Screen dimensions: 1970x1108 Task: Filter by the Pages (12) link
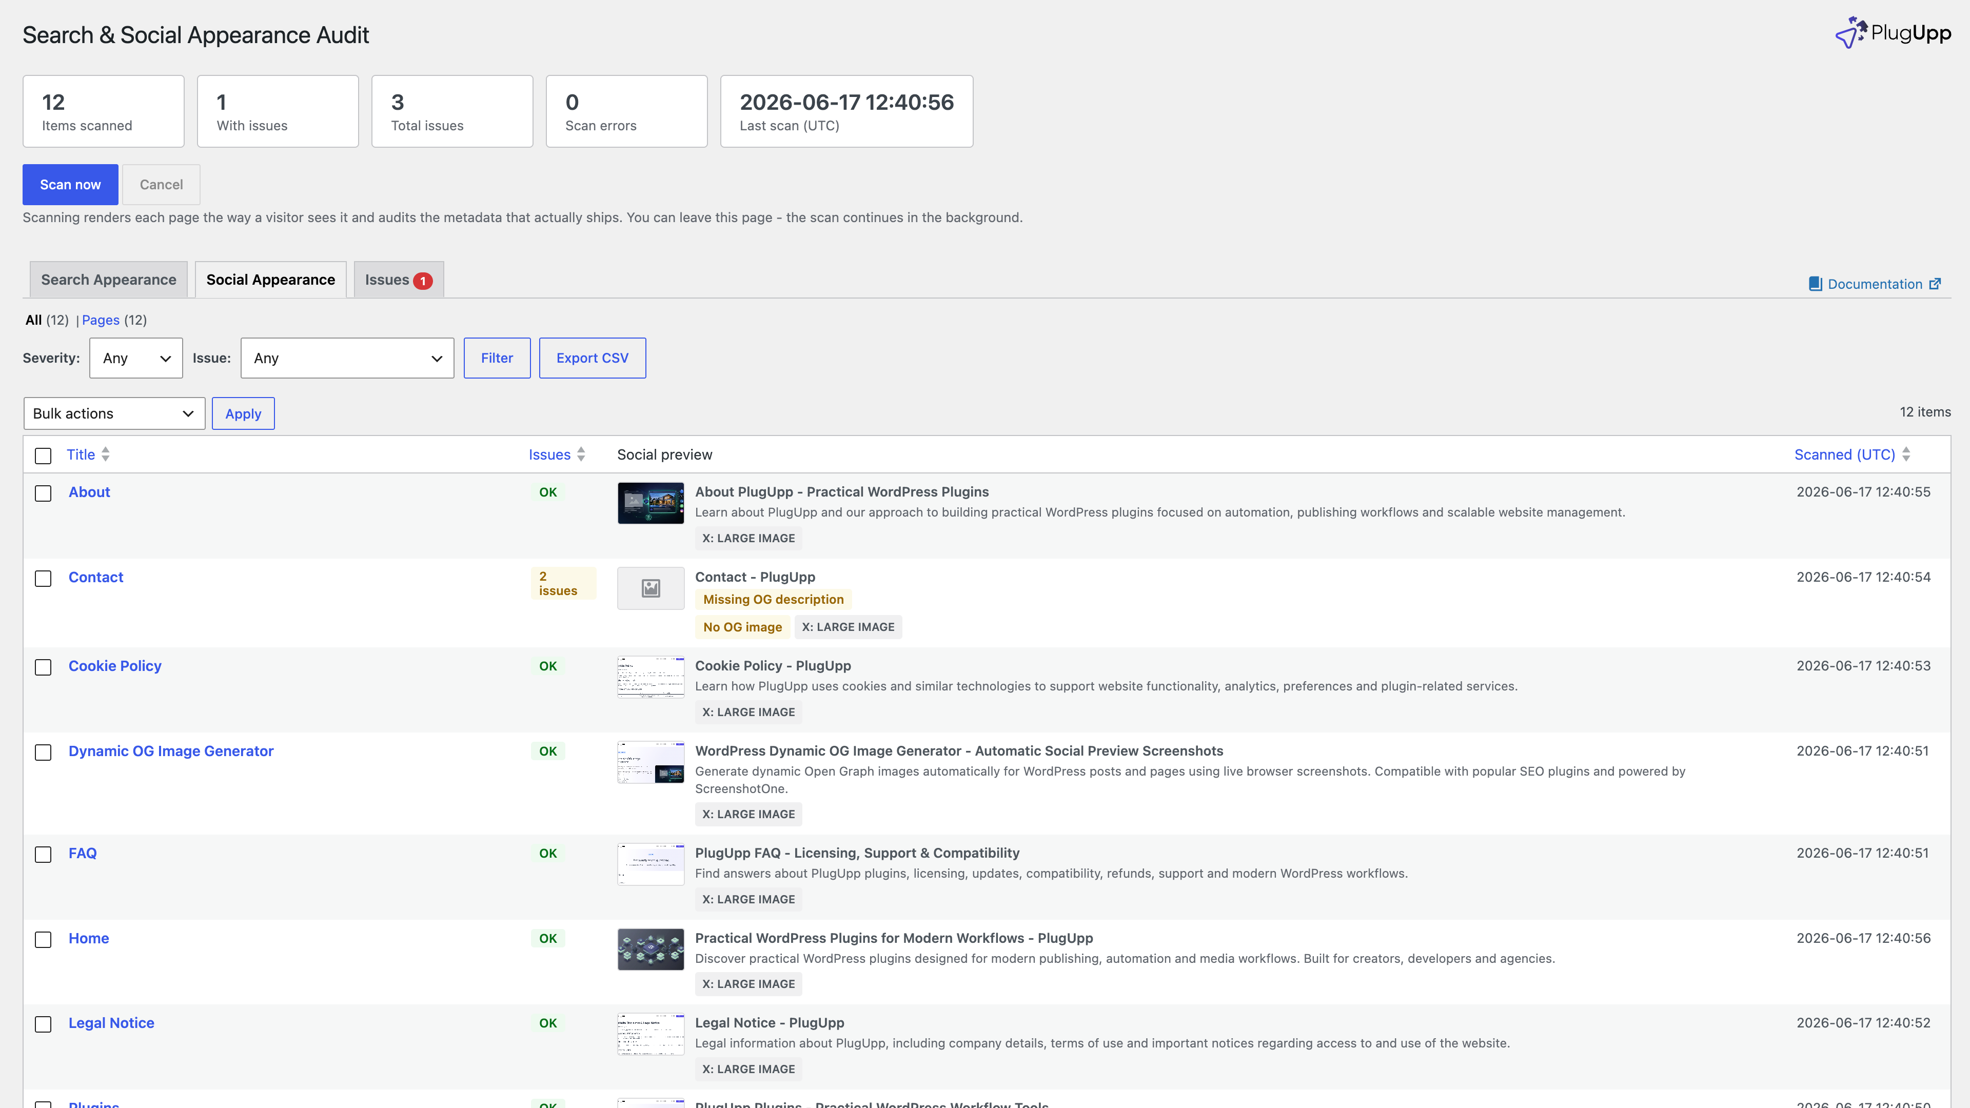[114, 320]
